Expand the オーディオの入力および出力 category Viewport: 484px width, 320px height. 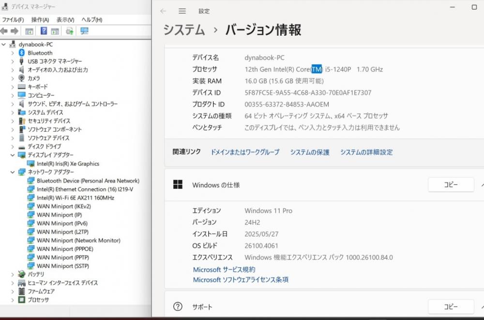coord(13,70)
